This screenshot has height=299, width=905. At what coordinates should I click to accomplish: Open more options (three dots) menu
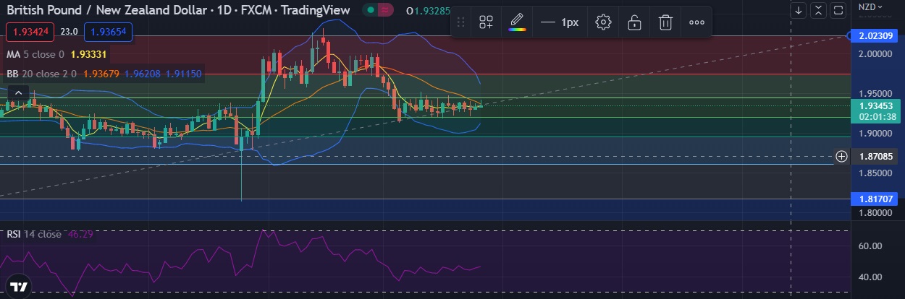(696, 22)
